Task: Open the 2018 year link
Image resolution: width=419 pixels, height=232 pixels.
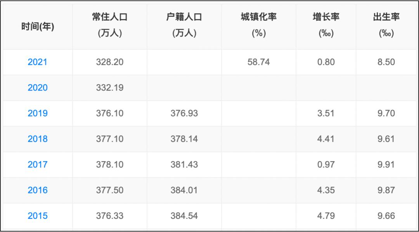Action: [38, 139]
